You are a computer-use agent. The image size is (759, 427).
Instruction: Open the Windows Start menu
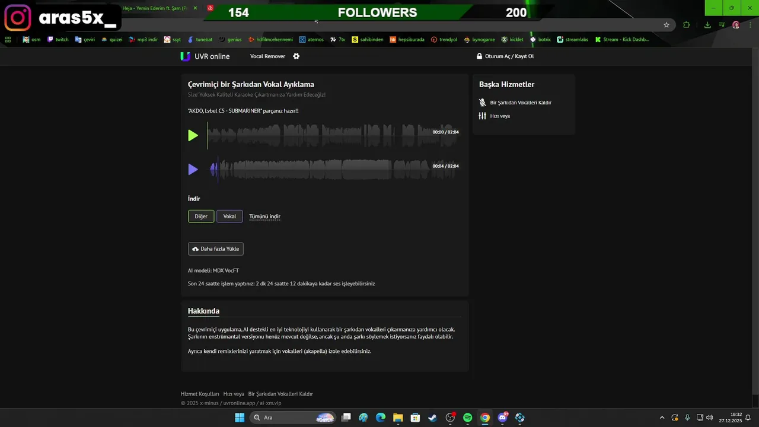(240, 418)
